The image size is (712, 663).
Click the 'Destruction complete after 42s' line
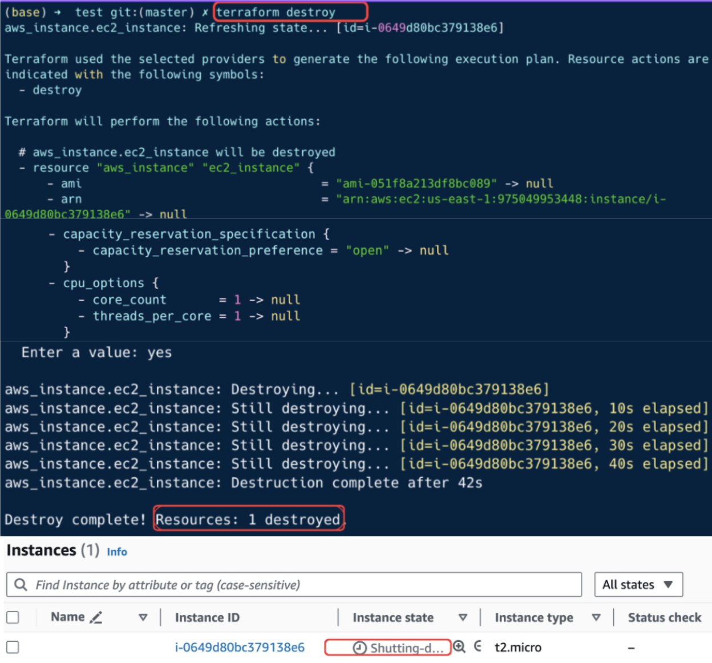point(244,483)
